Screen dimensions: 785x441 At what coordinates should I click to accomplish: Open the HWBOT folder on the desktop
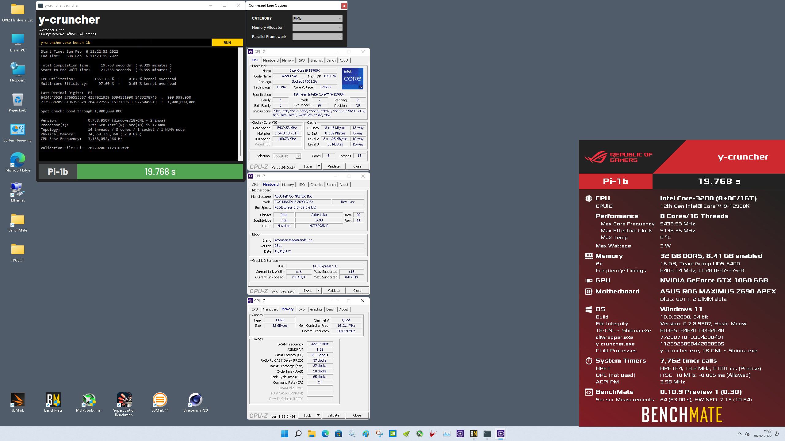(17, 250)
